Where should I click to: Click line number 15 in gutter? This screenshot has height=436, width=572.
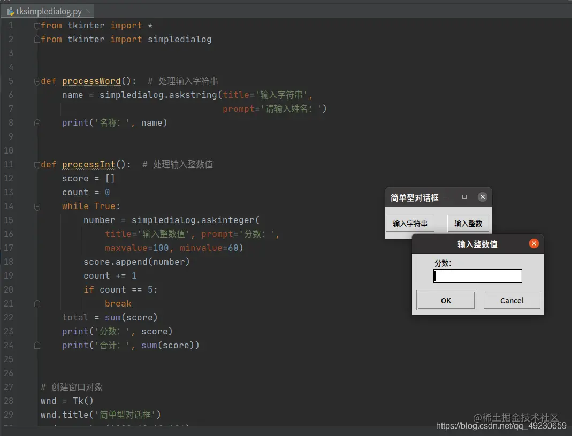pyautogui.click(x=9, y=220)
